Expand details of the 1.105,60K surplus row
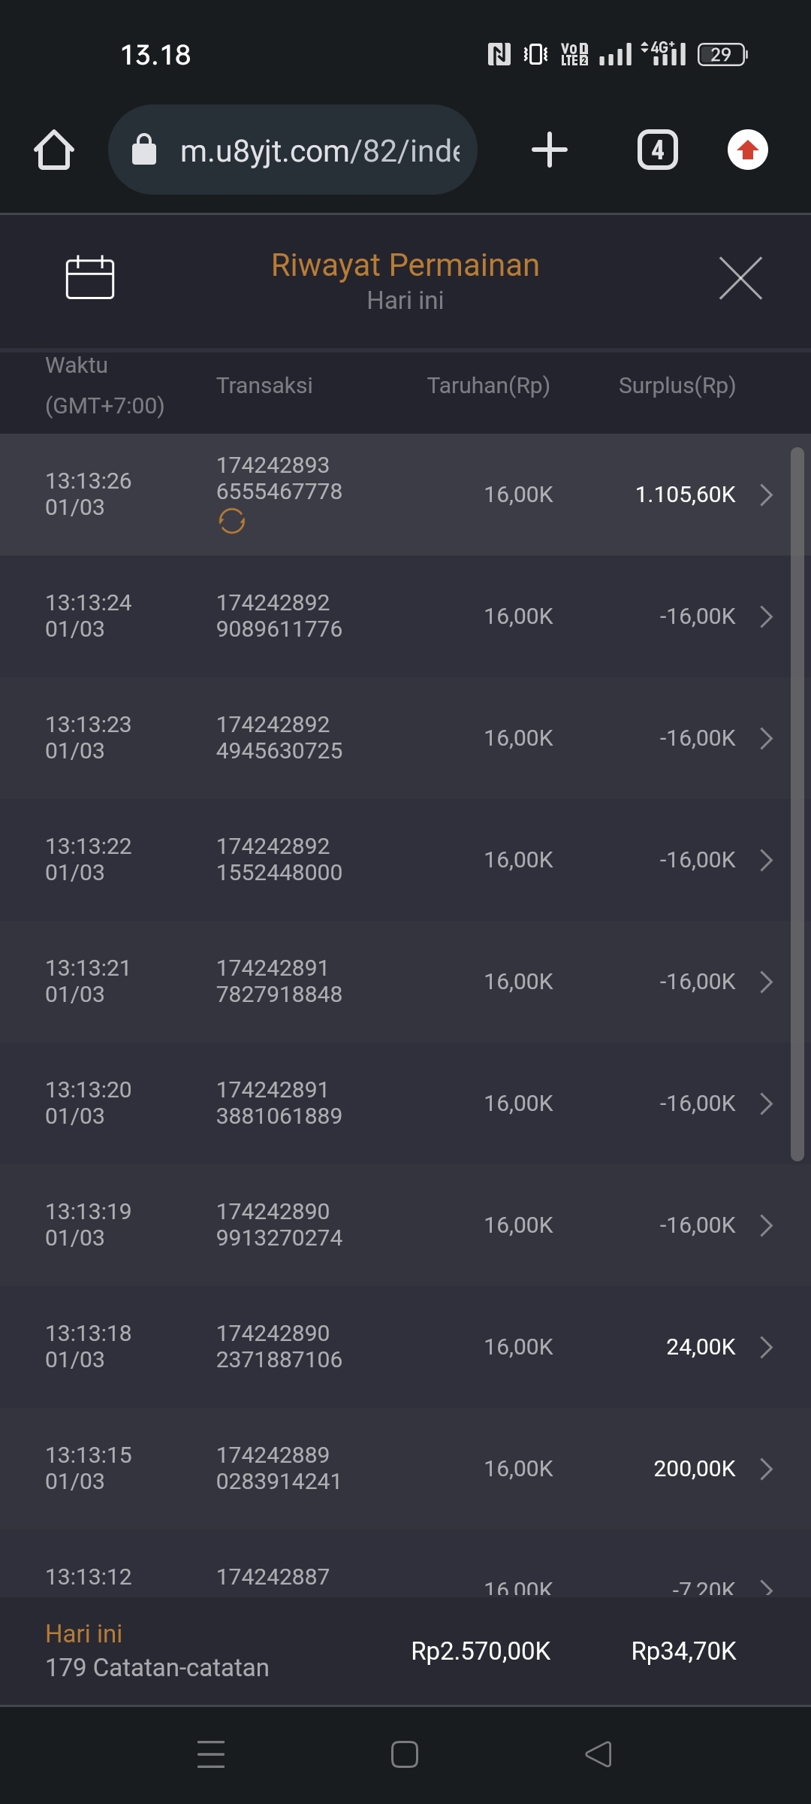The image size is (811, 1804). click(766, 495)
